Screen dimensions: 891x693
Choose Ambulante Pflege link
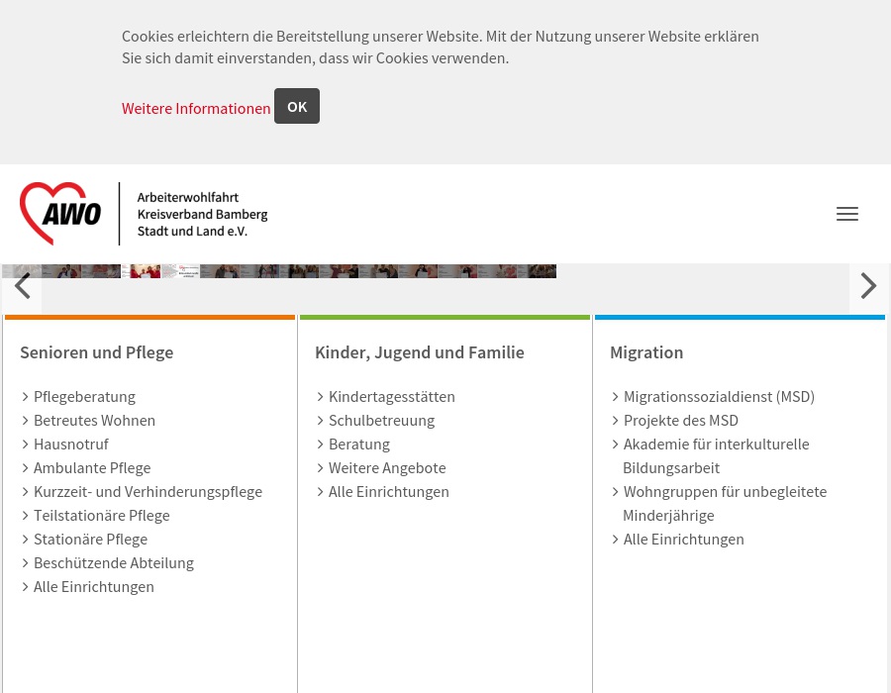[x=92, y=468]
